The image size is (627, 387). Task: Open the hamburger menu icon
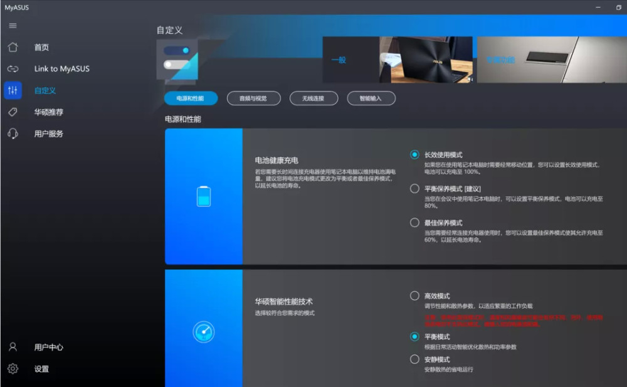point(13,26)
